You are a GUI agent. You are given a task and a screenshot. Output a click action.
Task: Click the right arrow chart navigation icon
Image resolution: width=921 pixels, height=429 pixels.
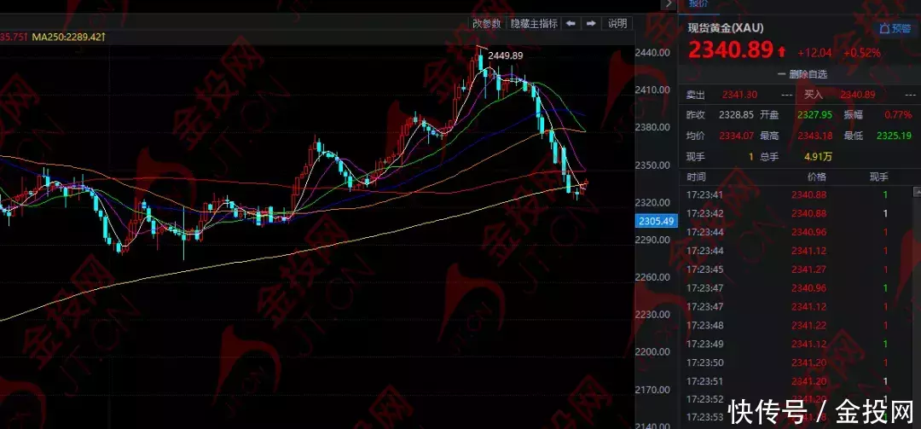coord(590,24)
